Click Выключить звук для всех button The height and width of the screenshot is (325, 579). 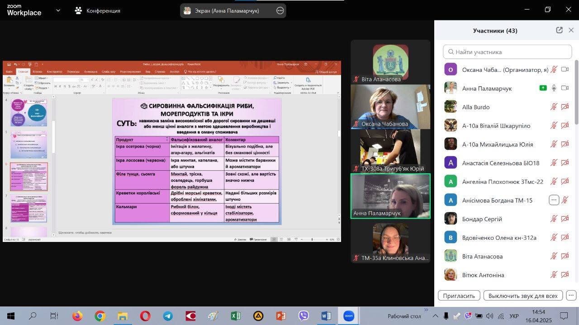[523, 296]
